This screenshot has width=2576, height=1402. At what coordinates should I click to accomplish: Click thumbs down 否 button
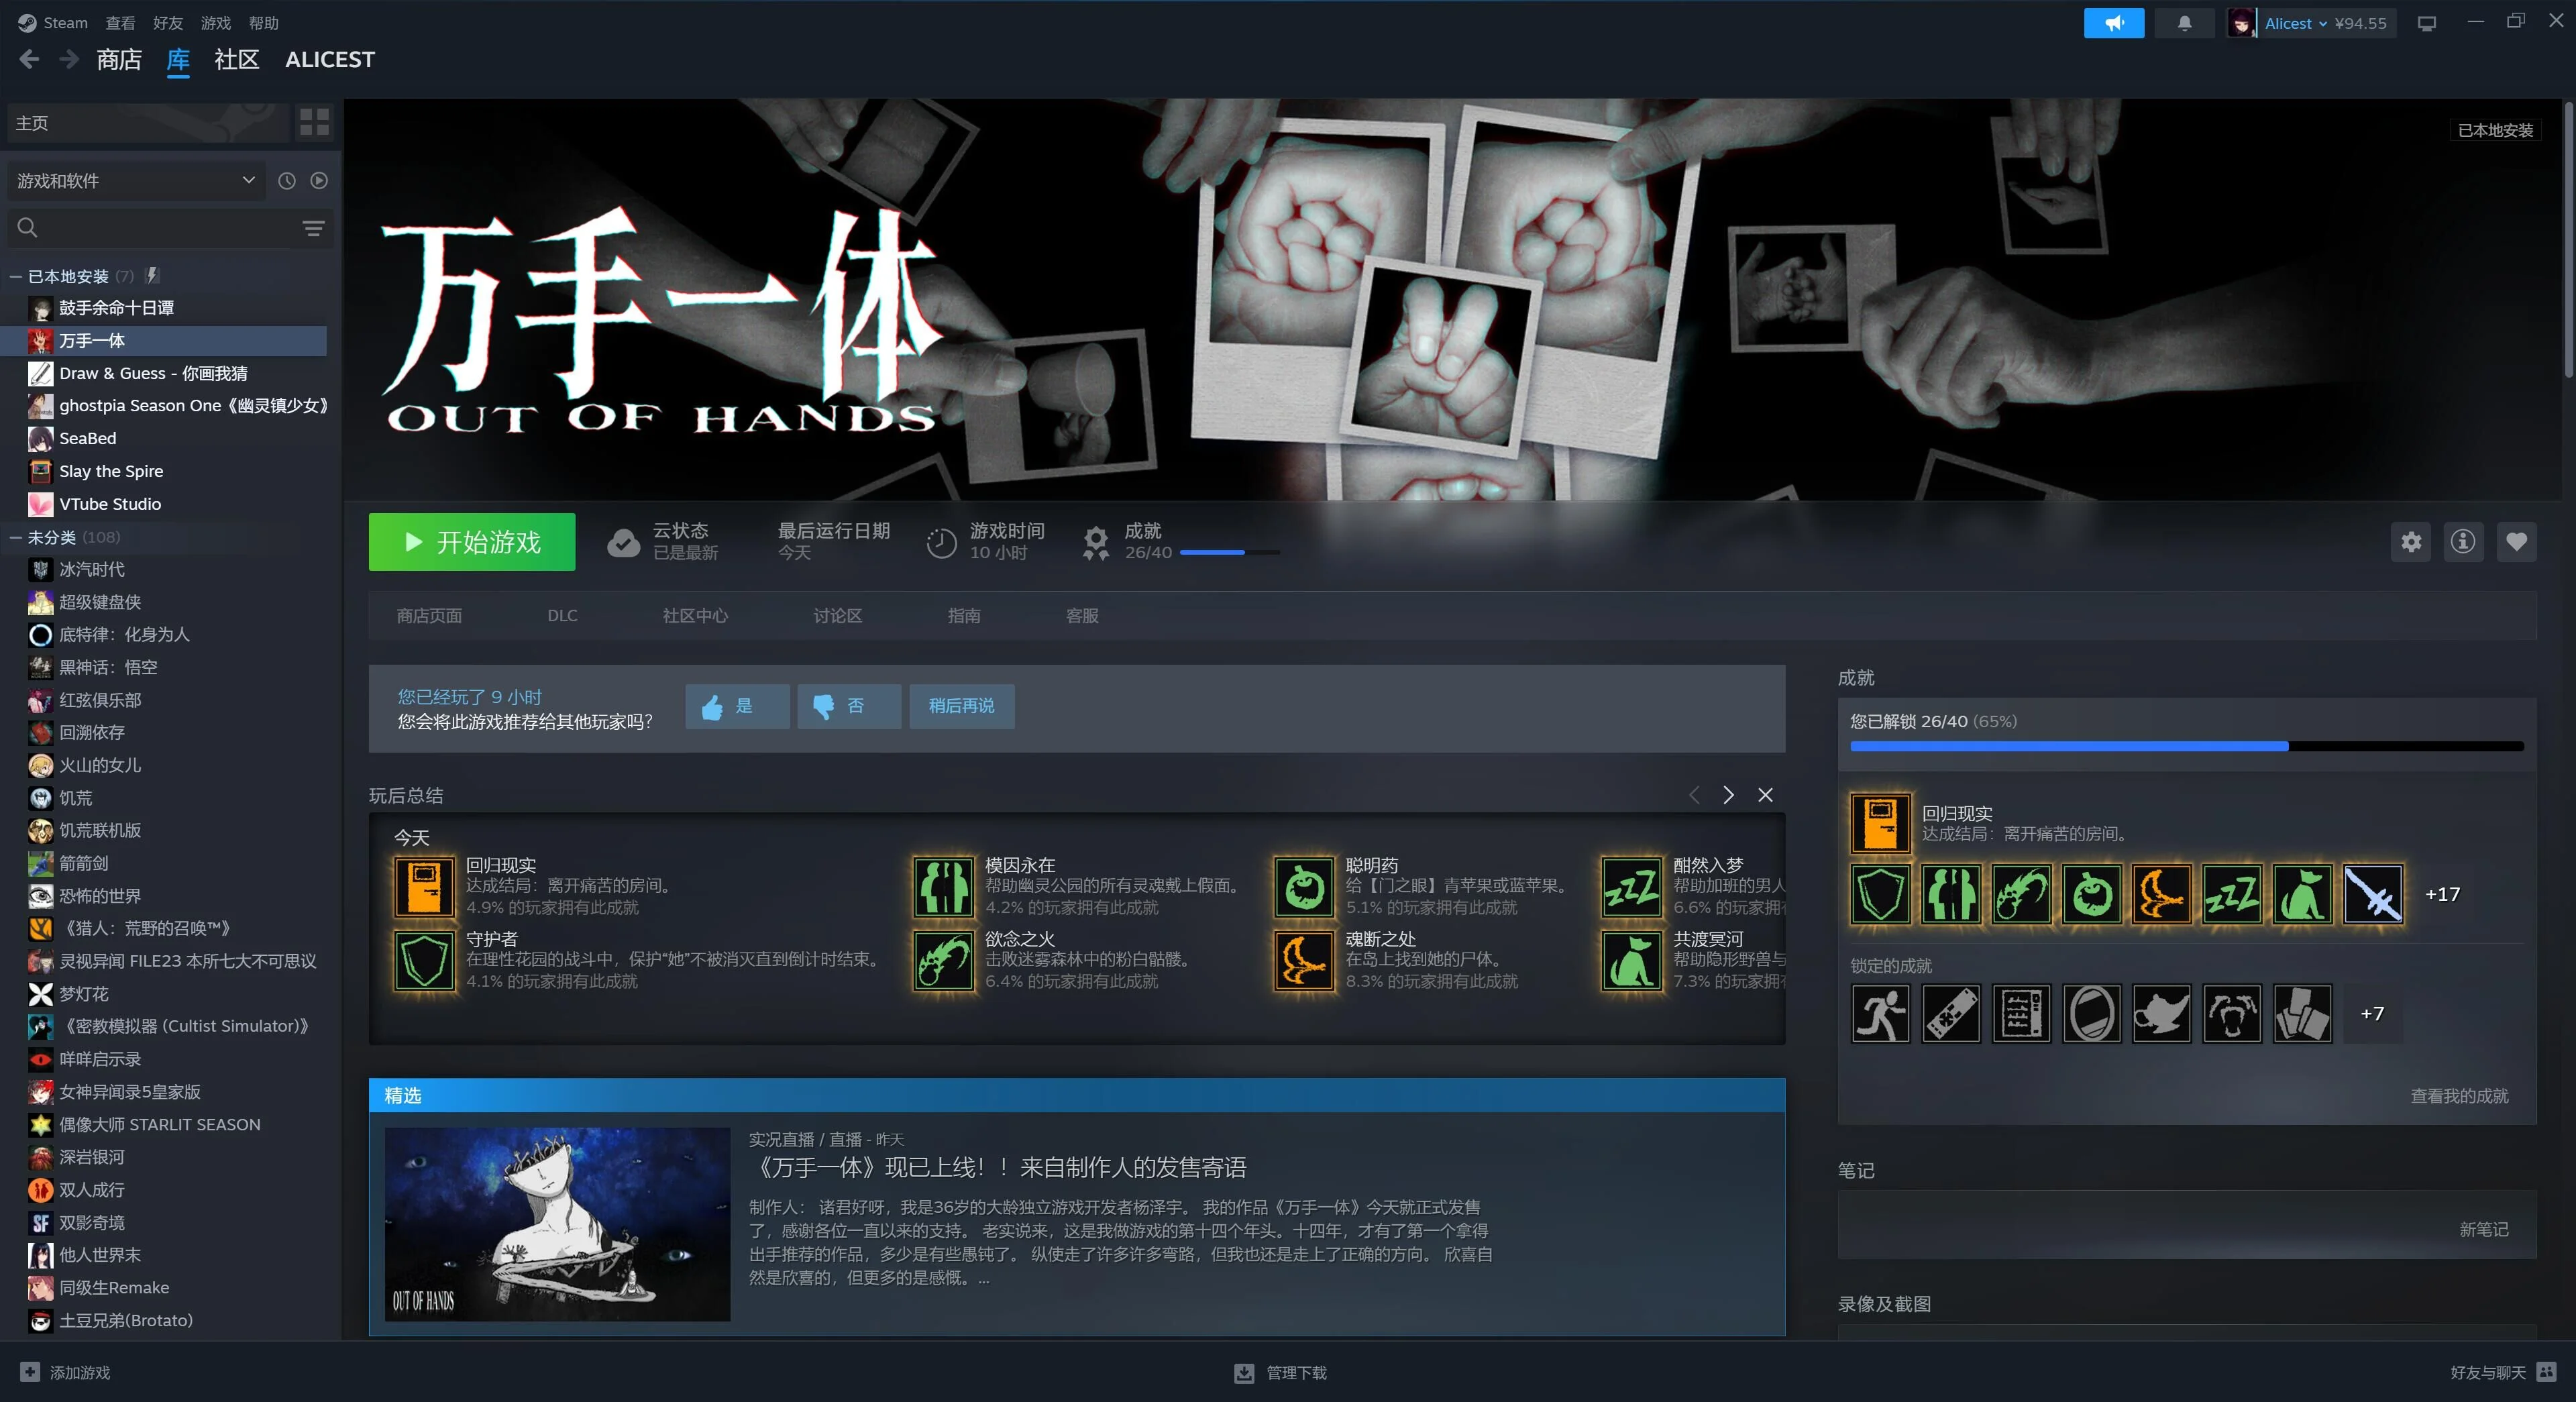pyautogui.click(x=849, y=706)
